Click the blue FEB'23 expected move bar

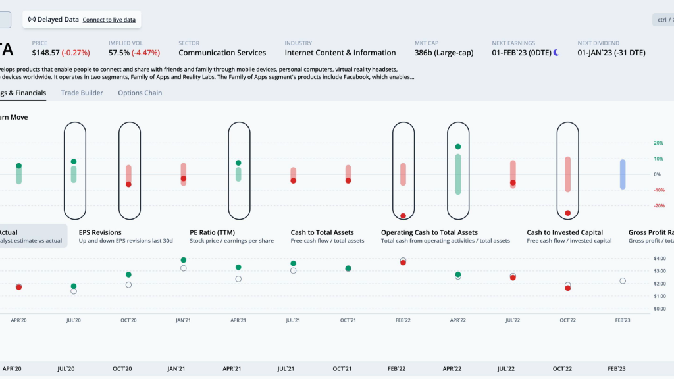click(623, 174)
